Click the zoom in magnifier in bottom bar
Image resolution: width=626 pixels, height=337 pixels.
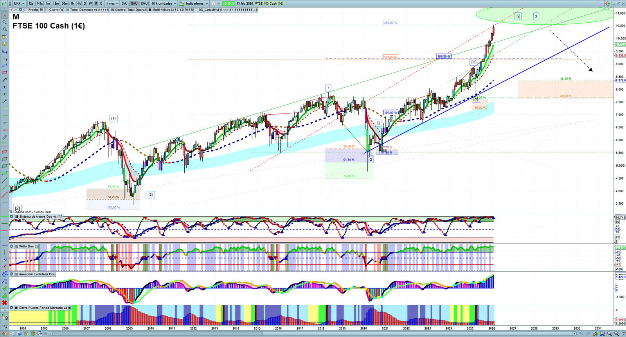click(617, 334)
